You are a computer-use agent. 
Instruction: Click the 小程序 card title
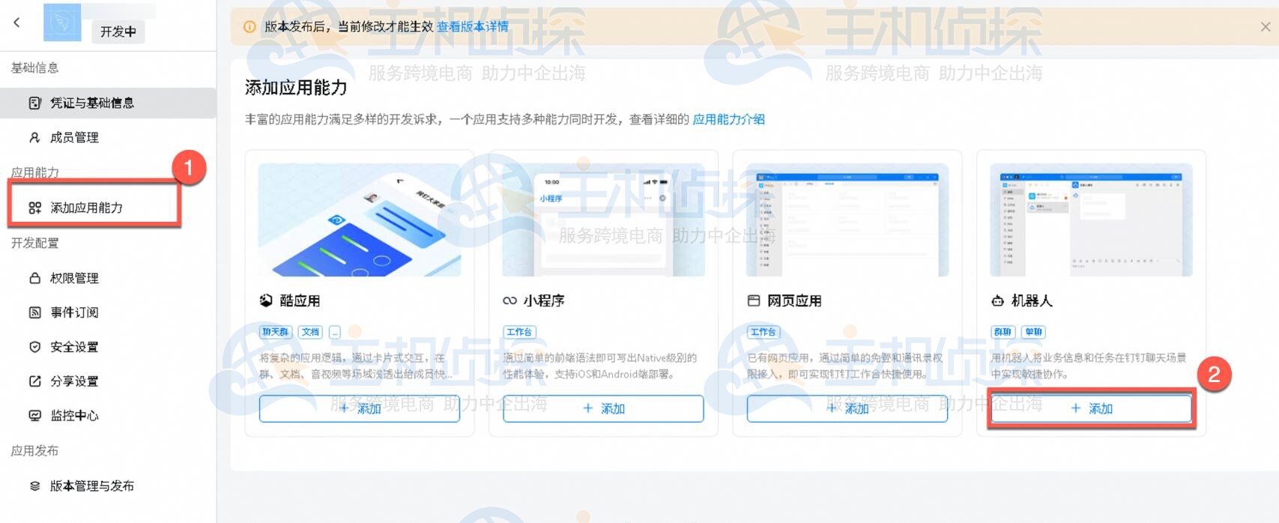(544, 300)
